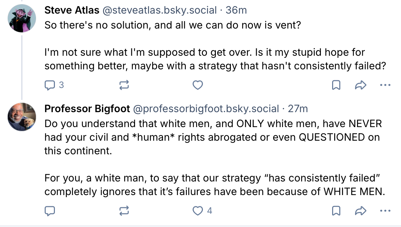
Task: Reply to Professor Bigfoot's post
Action: [x=50, y=211]
